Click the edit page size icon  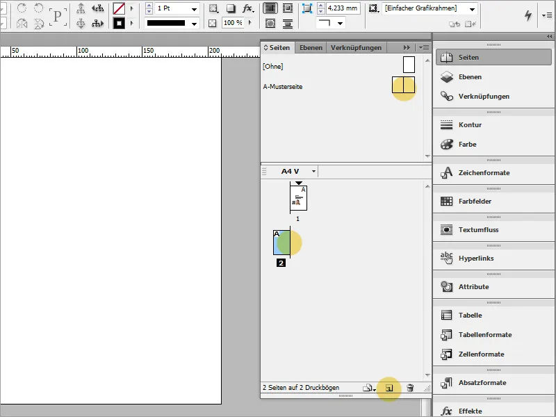369,388
